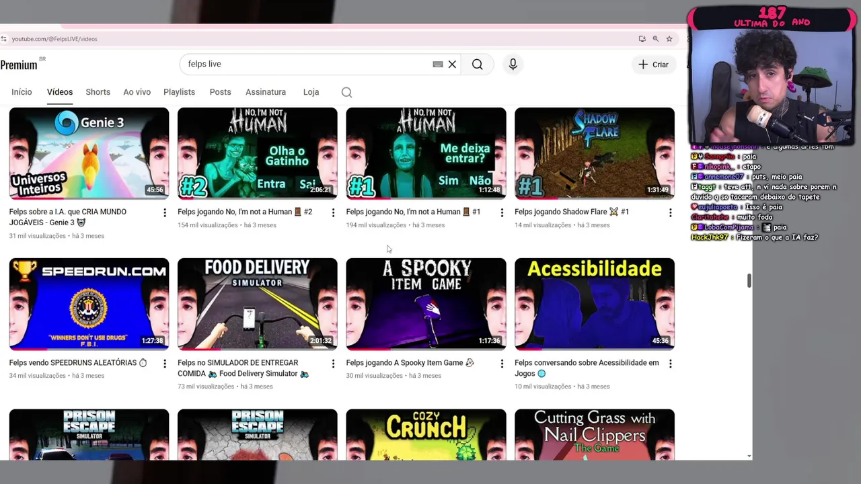Open title 'Felps no SIMULADOR DE ENTREGAR COMIDA'

243,368
